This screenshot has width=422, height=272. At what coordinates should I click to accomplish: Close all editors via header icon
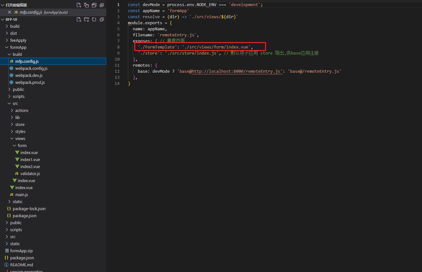tap(102, 5)
